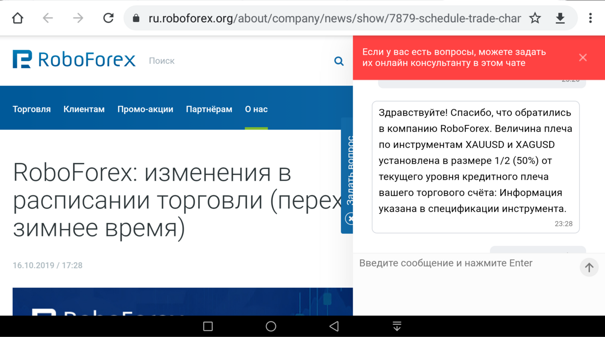View site security via the lock icon
The image size is (605, 337).
tap(136, 18)
